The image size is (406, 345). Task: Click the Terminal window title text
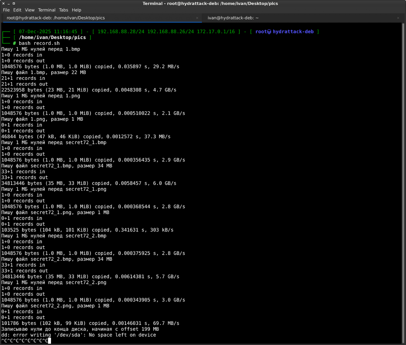pyautogui.click(x=210, y=3)
